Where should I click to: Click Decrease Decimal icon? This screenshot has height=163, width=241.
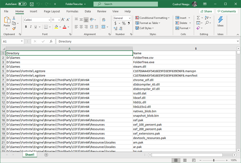pyautogui.click(x=120, y=28)
